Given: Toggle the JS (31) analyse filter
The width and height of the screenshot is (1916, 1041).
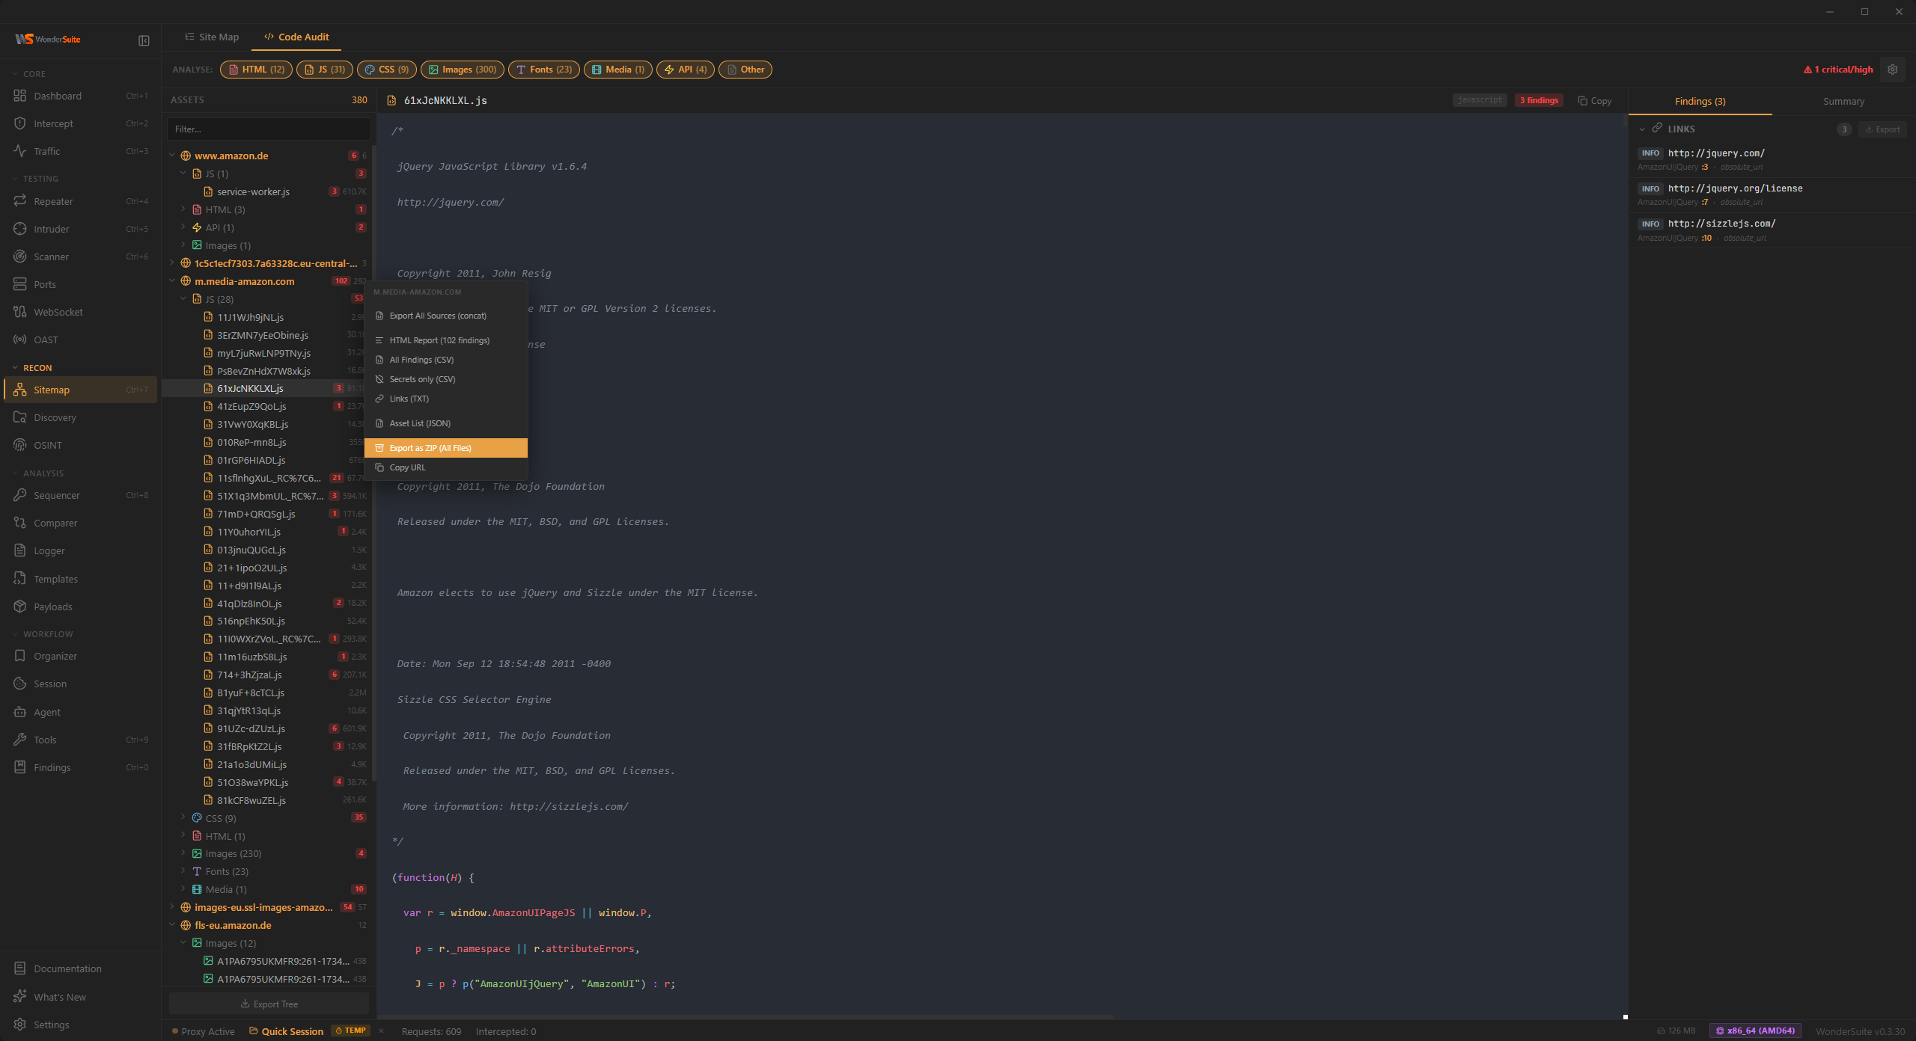Looking at the screenshot, I should point(325,70).
